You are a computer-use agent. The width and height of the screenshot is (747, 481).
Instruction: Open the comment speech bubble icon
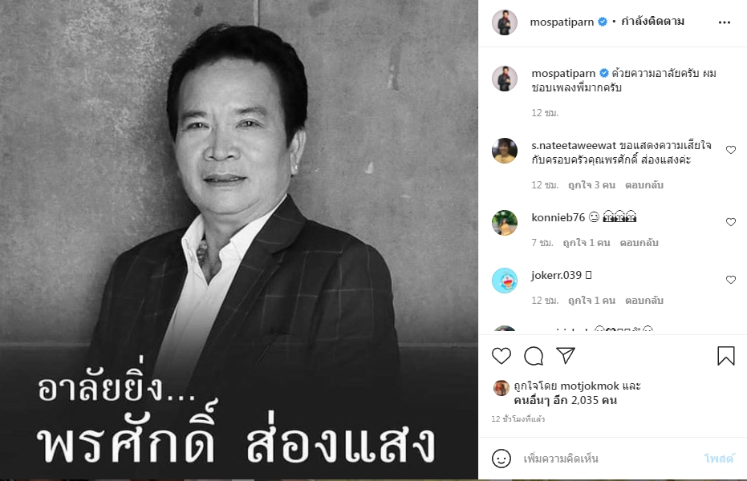pos(534,356)
